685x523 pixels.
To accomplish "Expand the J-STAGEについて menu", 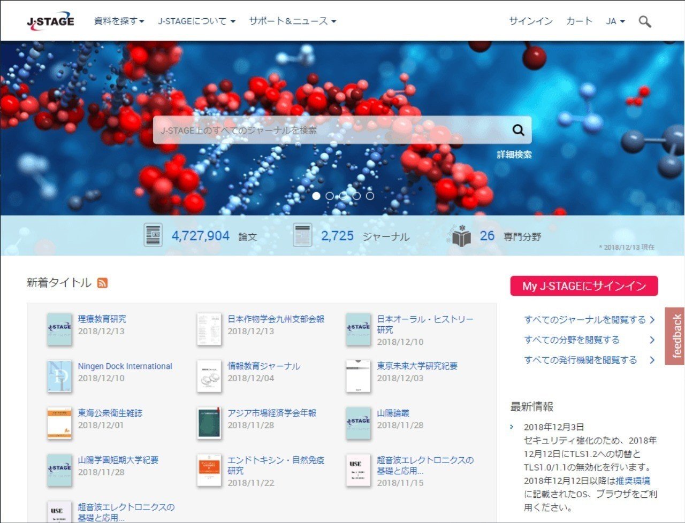I will point(196,21).
